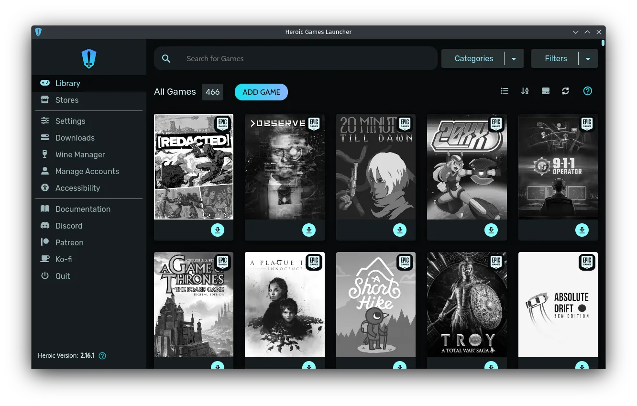Click Epic badge on A Plague Tale card
This screenshot has height=406, width=637.
[x=314, y=262]
